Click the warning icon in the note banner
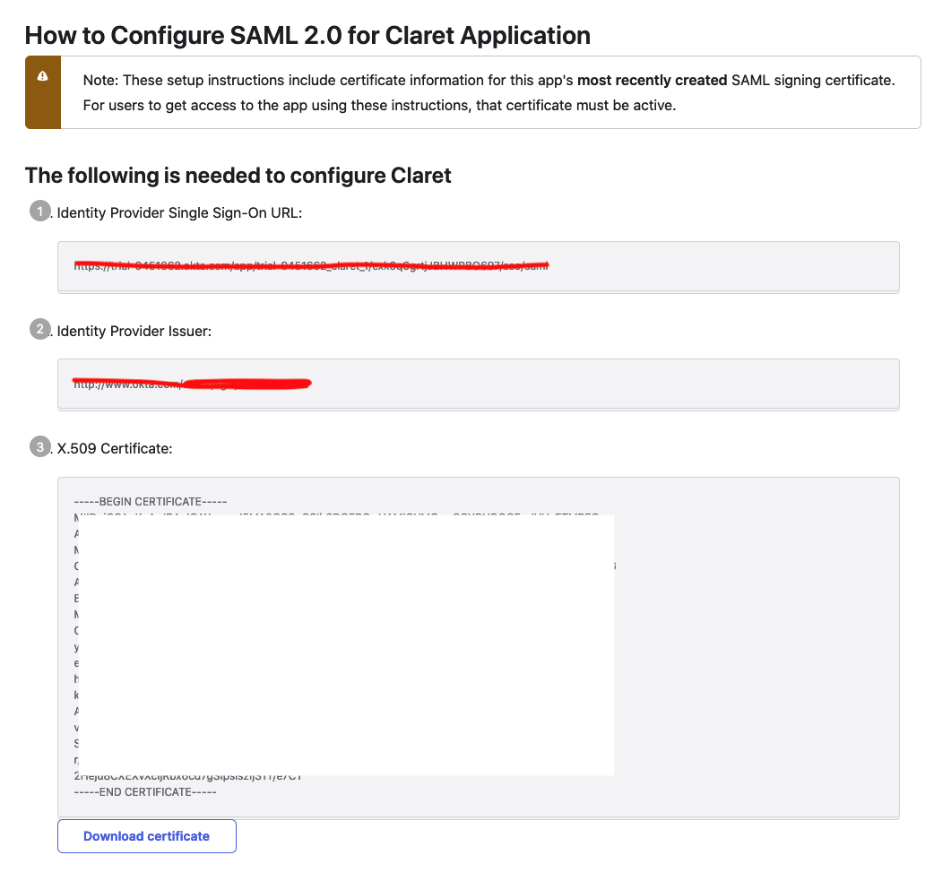This screenshot has height=881, width=934. 42,77
